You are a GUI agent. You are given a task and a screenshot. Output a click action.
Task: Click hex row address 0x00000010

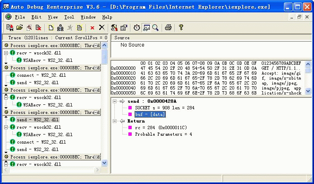pos(123,73)
